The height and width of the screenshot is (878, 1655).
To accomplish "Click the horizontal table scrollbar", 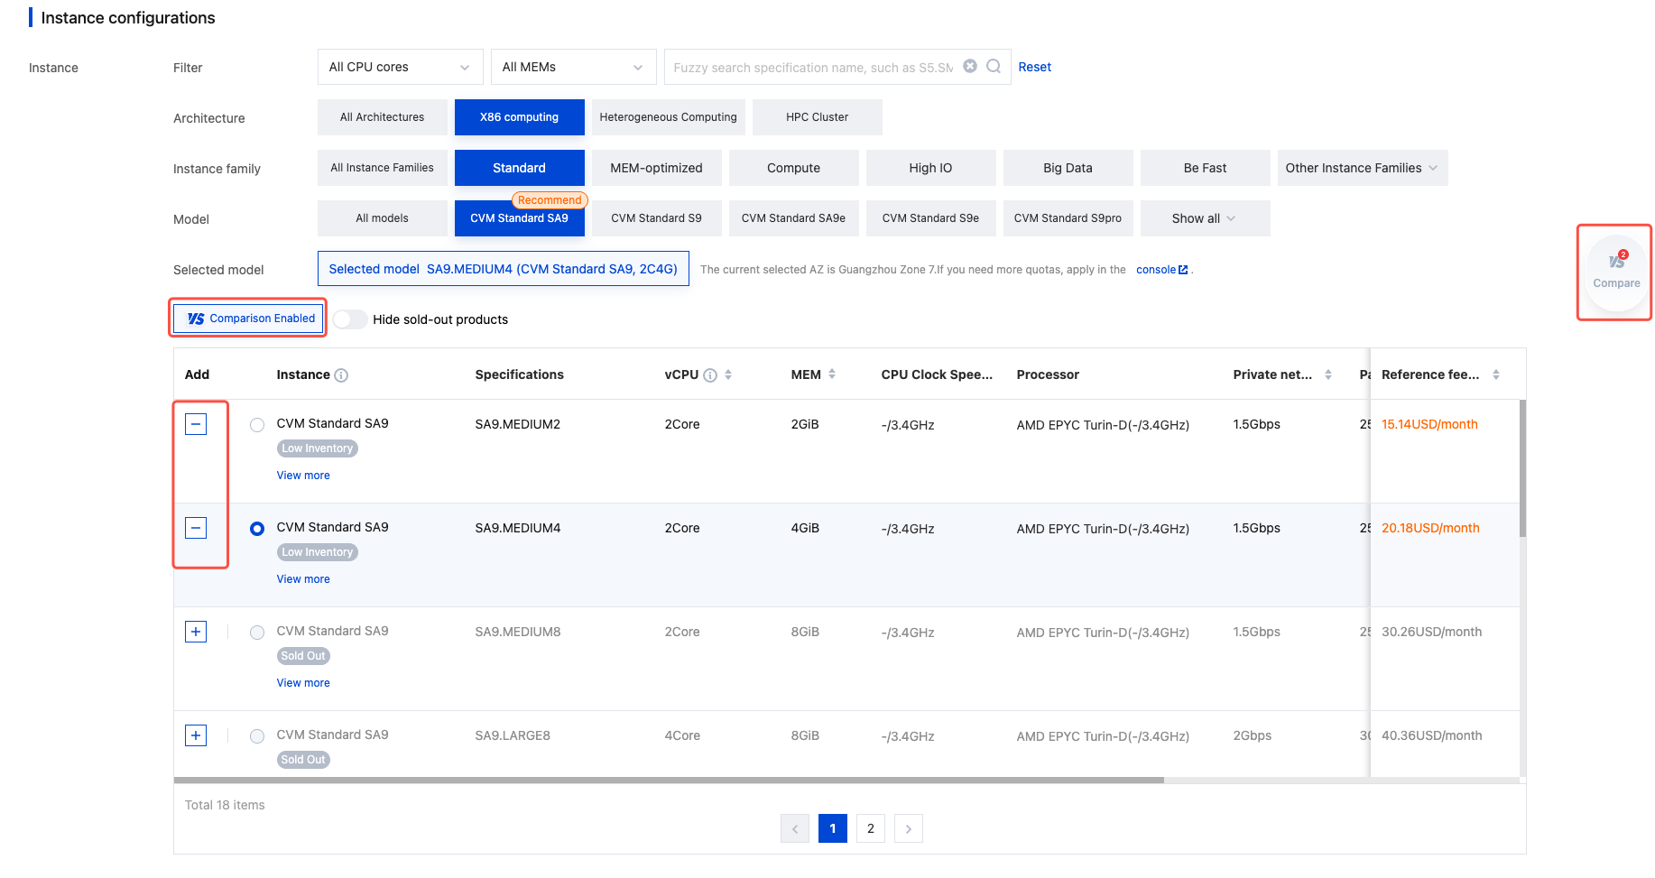I will (x=668, y=780).
